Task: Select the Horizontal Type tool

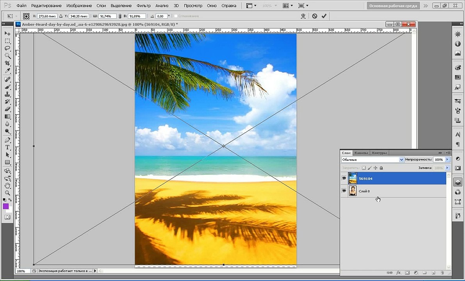Action: coord(7,147)
